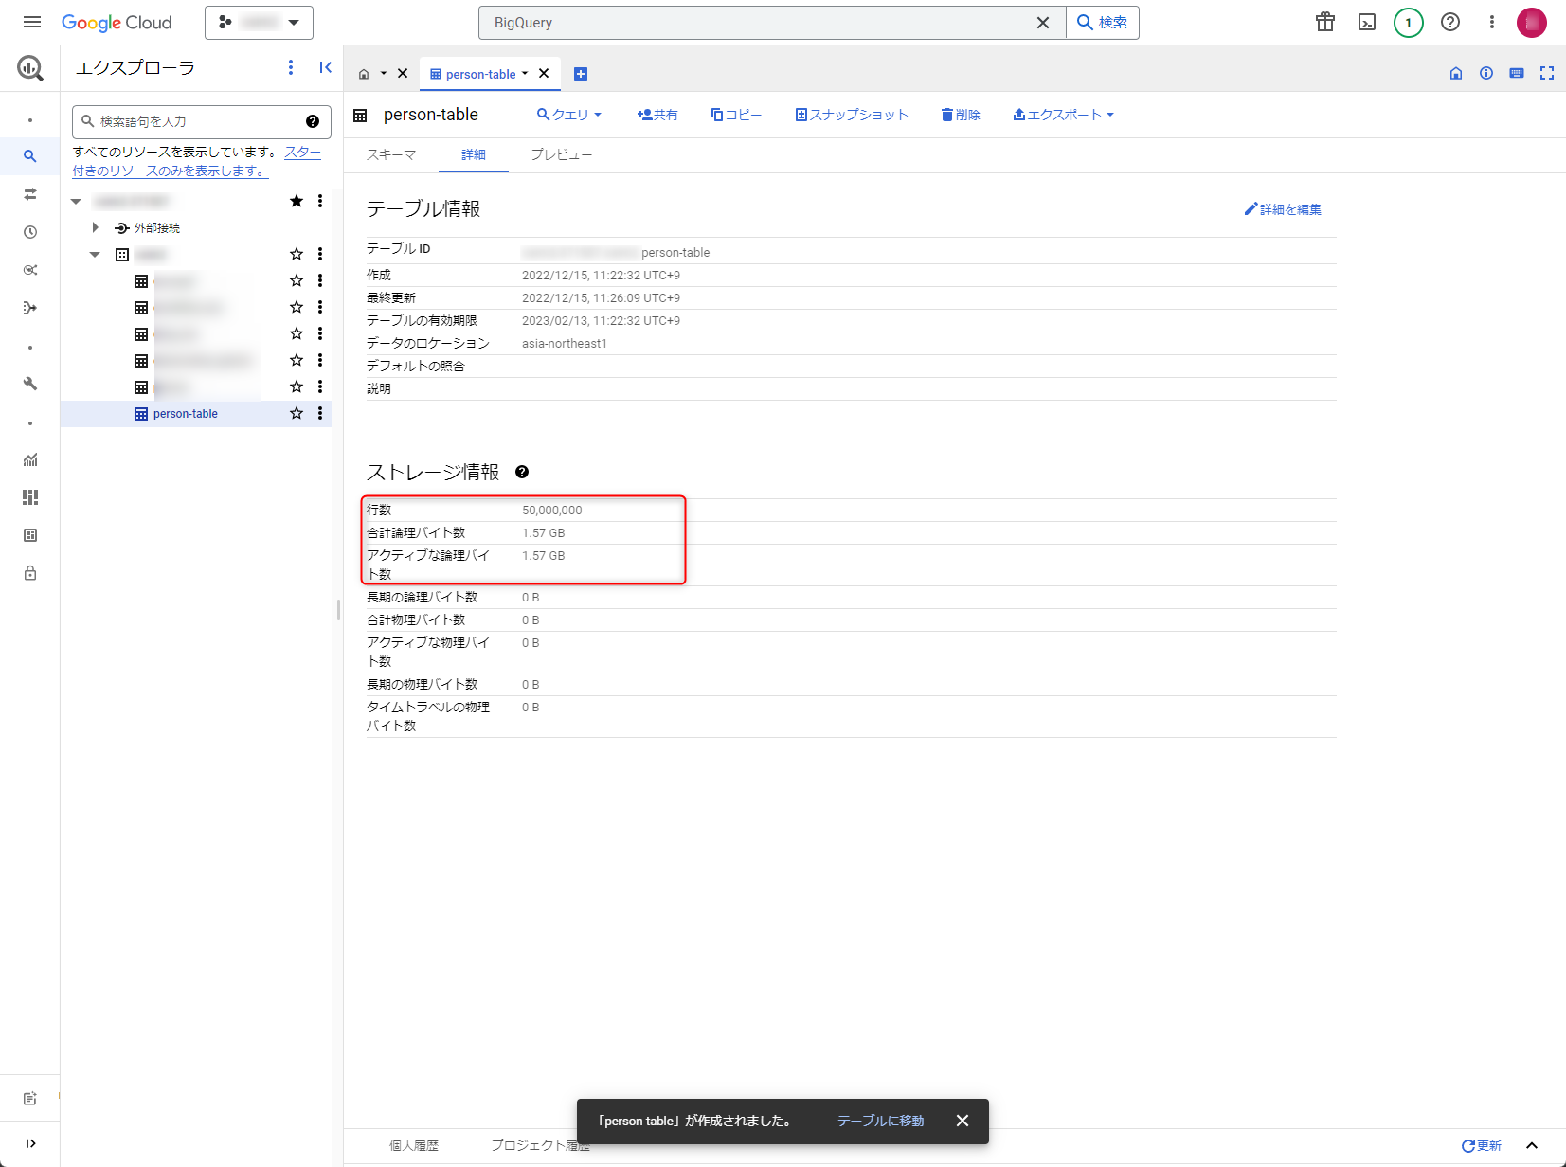Open the monitoring chart sidebar icon
This screenshot has width=1566, height=1167.
30,459
